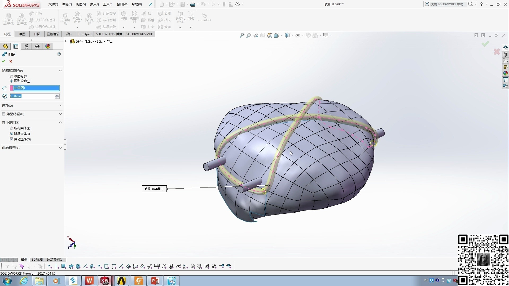Open Custom Properties task pane icon
509x286 pixels.
click(506, 80)
